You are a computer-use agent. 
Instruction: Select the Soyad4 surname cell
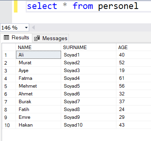(x=88, y=78)
